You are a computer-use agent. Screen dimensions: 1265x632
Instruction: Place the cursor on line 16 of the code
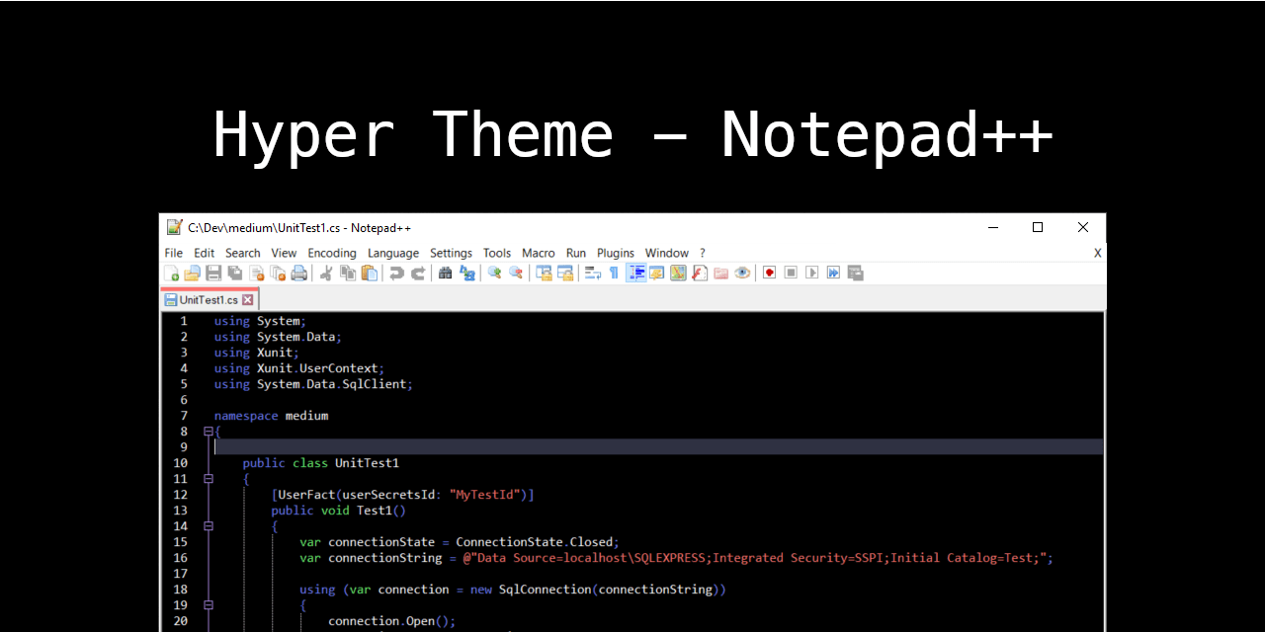(x=494, y=557)
